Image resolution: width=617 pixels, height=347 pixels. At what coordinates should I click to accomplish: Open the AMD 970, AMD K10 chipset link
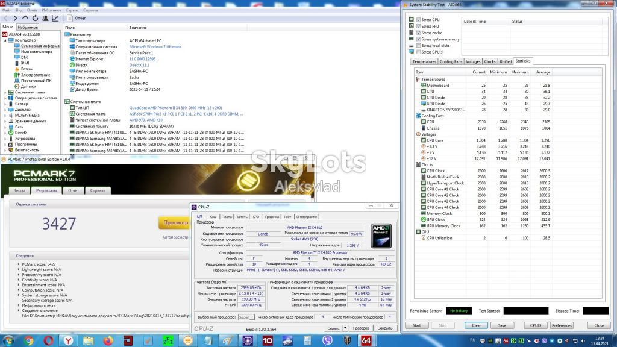tap(146, 120)
